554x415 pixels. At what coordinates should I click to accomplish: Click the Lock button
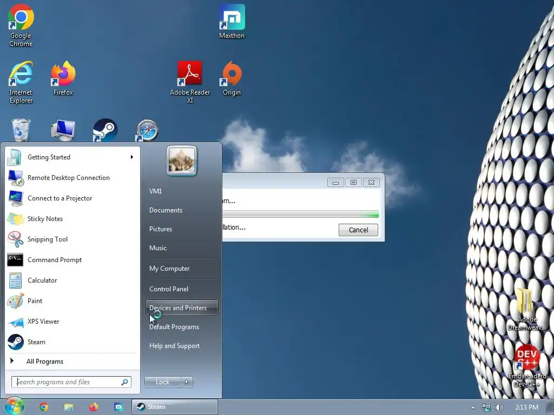[162, 382]
